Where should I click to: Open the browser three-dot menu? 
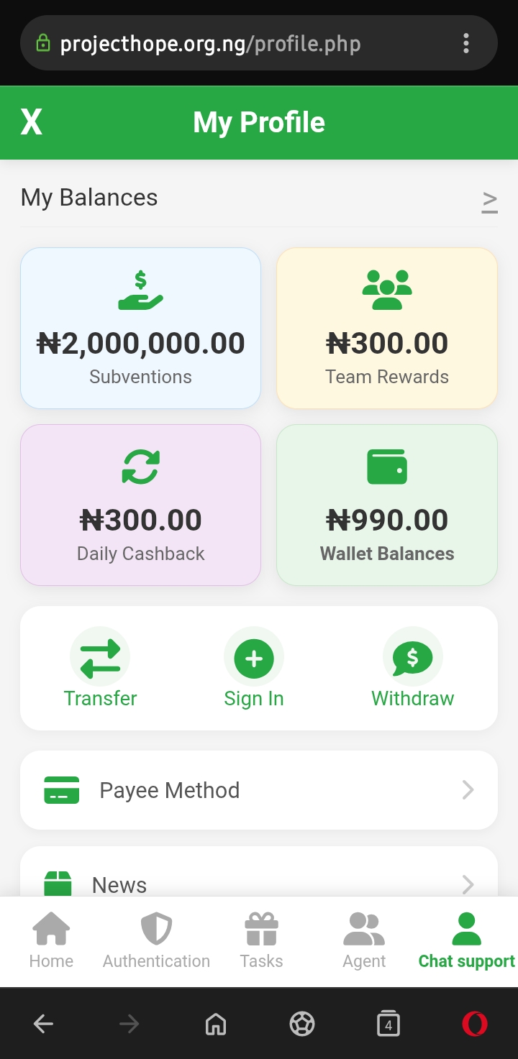click(x=466, y=44)
